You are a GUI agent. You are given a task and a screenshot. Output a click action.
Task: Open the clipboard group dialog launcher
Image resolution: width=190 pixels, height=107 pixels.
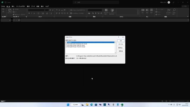click(x=26, y=17)
